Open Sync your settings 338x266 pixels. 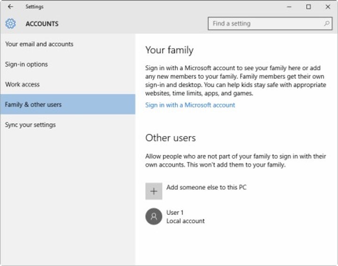[31, 125]
